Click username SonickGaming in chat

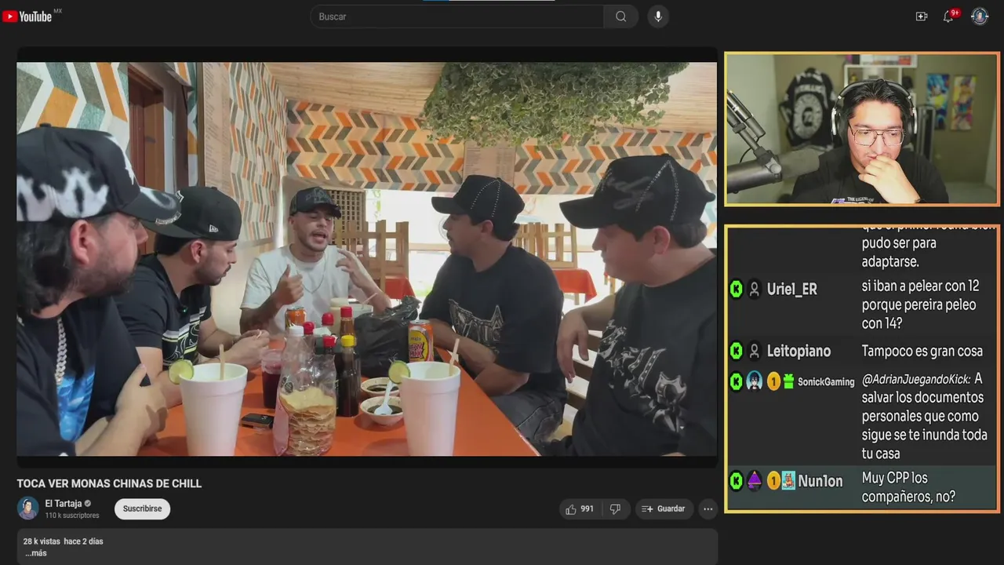pyautogui.click(x=826, y=382)
